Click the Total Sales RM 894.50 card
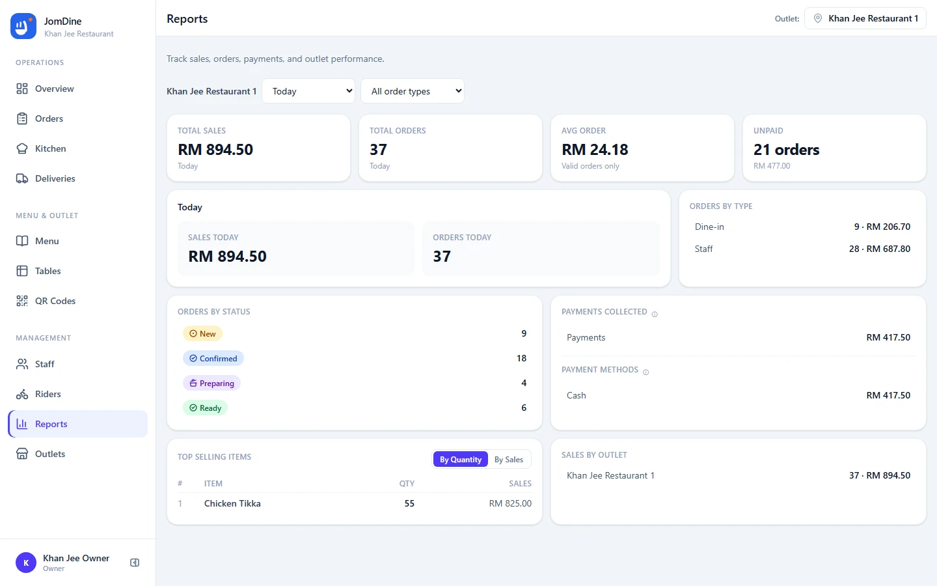 [258, 148]
